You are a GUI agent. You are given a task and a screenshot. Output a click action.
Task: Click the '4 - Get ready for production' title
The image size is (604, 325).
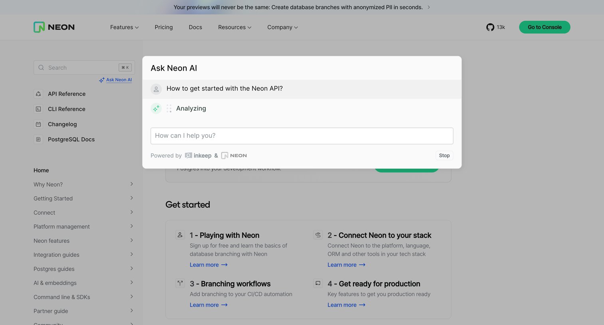[x=374, y=284]
